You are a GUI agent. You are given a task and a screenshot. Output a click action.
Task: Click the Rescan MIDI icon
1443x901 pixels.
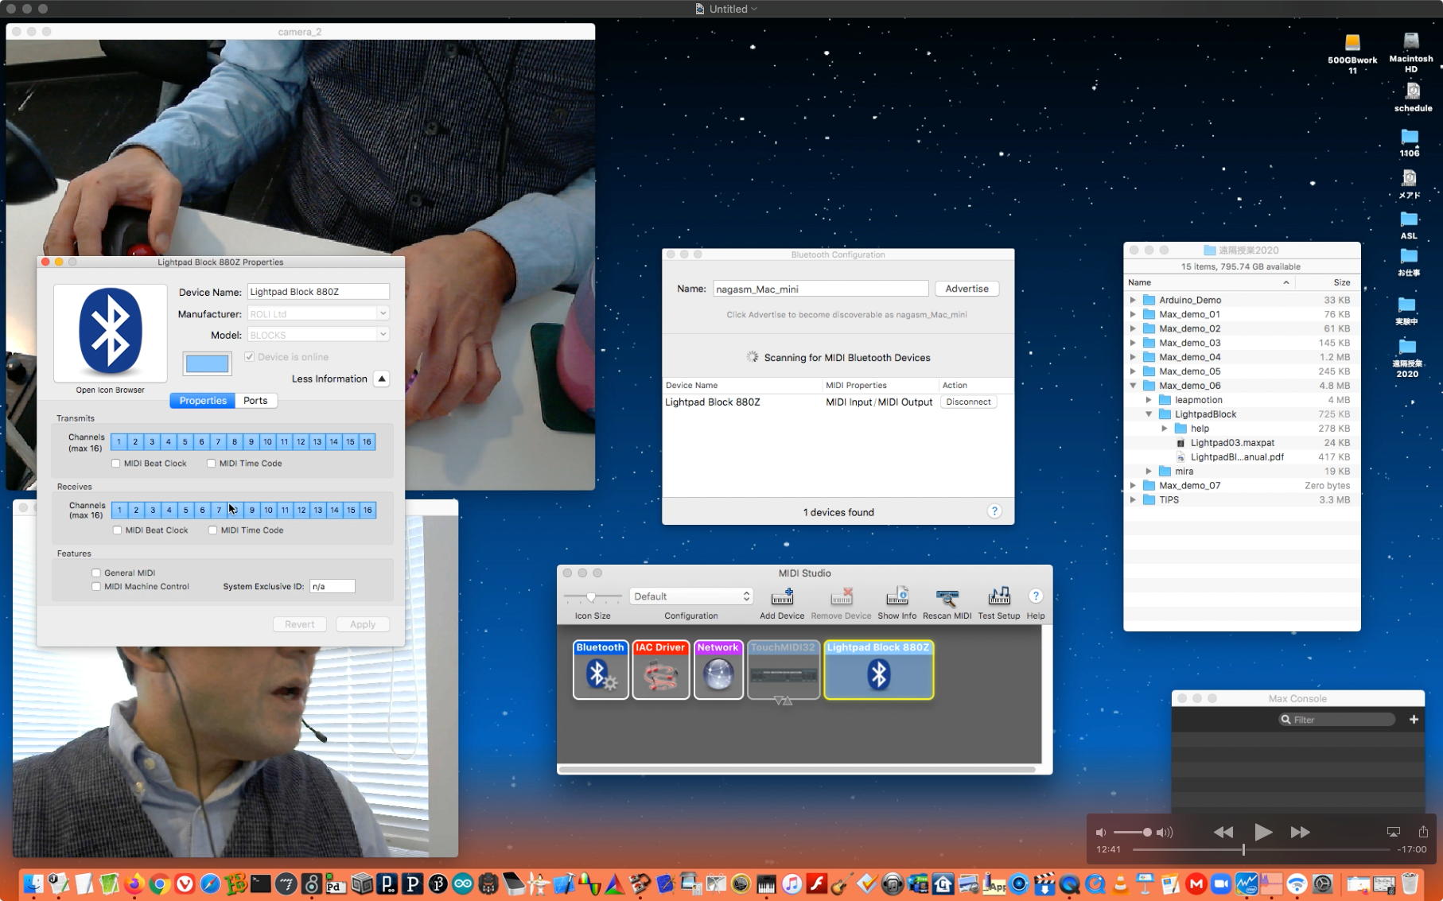point(947,597)
